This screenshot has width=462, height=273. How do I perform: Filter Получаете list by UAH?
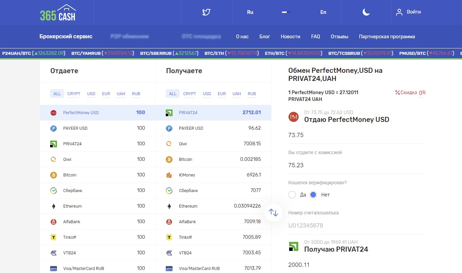(237, 94)
